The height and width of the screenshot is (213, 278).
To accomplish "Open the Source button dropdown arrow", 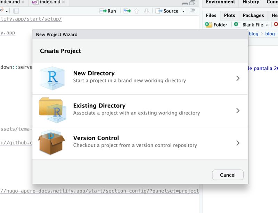I will tap(183, 11).
